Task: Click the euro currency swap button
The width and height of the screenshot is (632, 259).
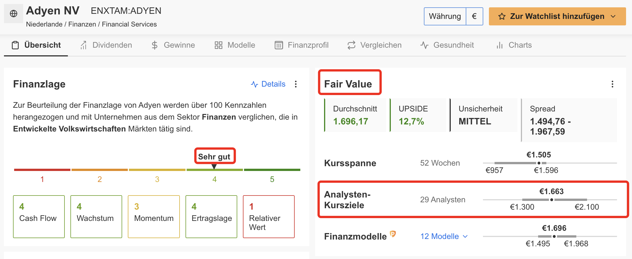Action: [474, 16]
